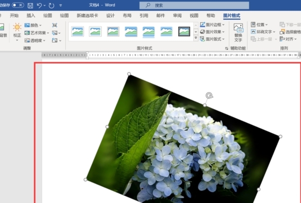The image size is (301, 203).
Task: Click the Compress Pictures icon
Action: (55, 25)
